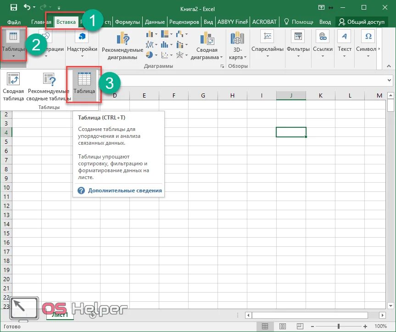Switch to Page Layout view icon
The image size is (396, 332).
coord(282,327)
